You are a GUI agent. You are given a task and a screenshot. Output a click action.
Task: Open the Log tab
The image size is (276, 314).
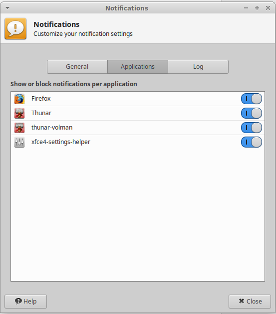click(198, 67)
